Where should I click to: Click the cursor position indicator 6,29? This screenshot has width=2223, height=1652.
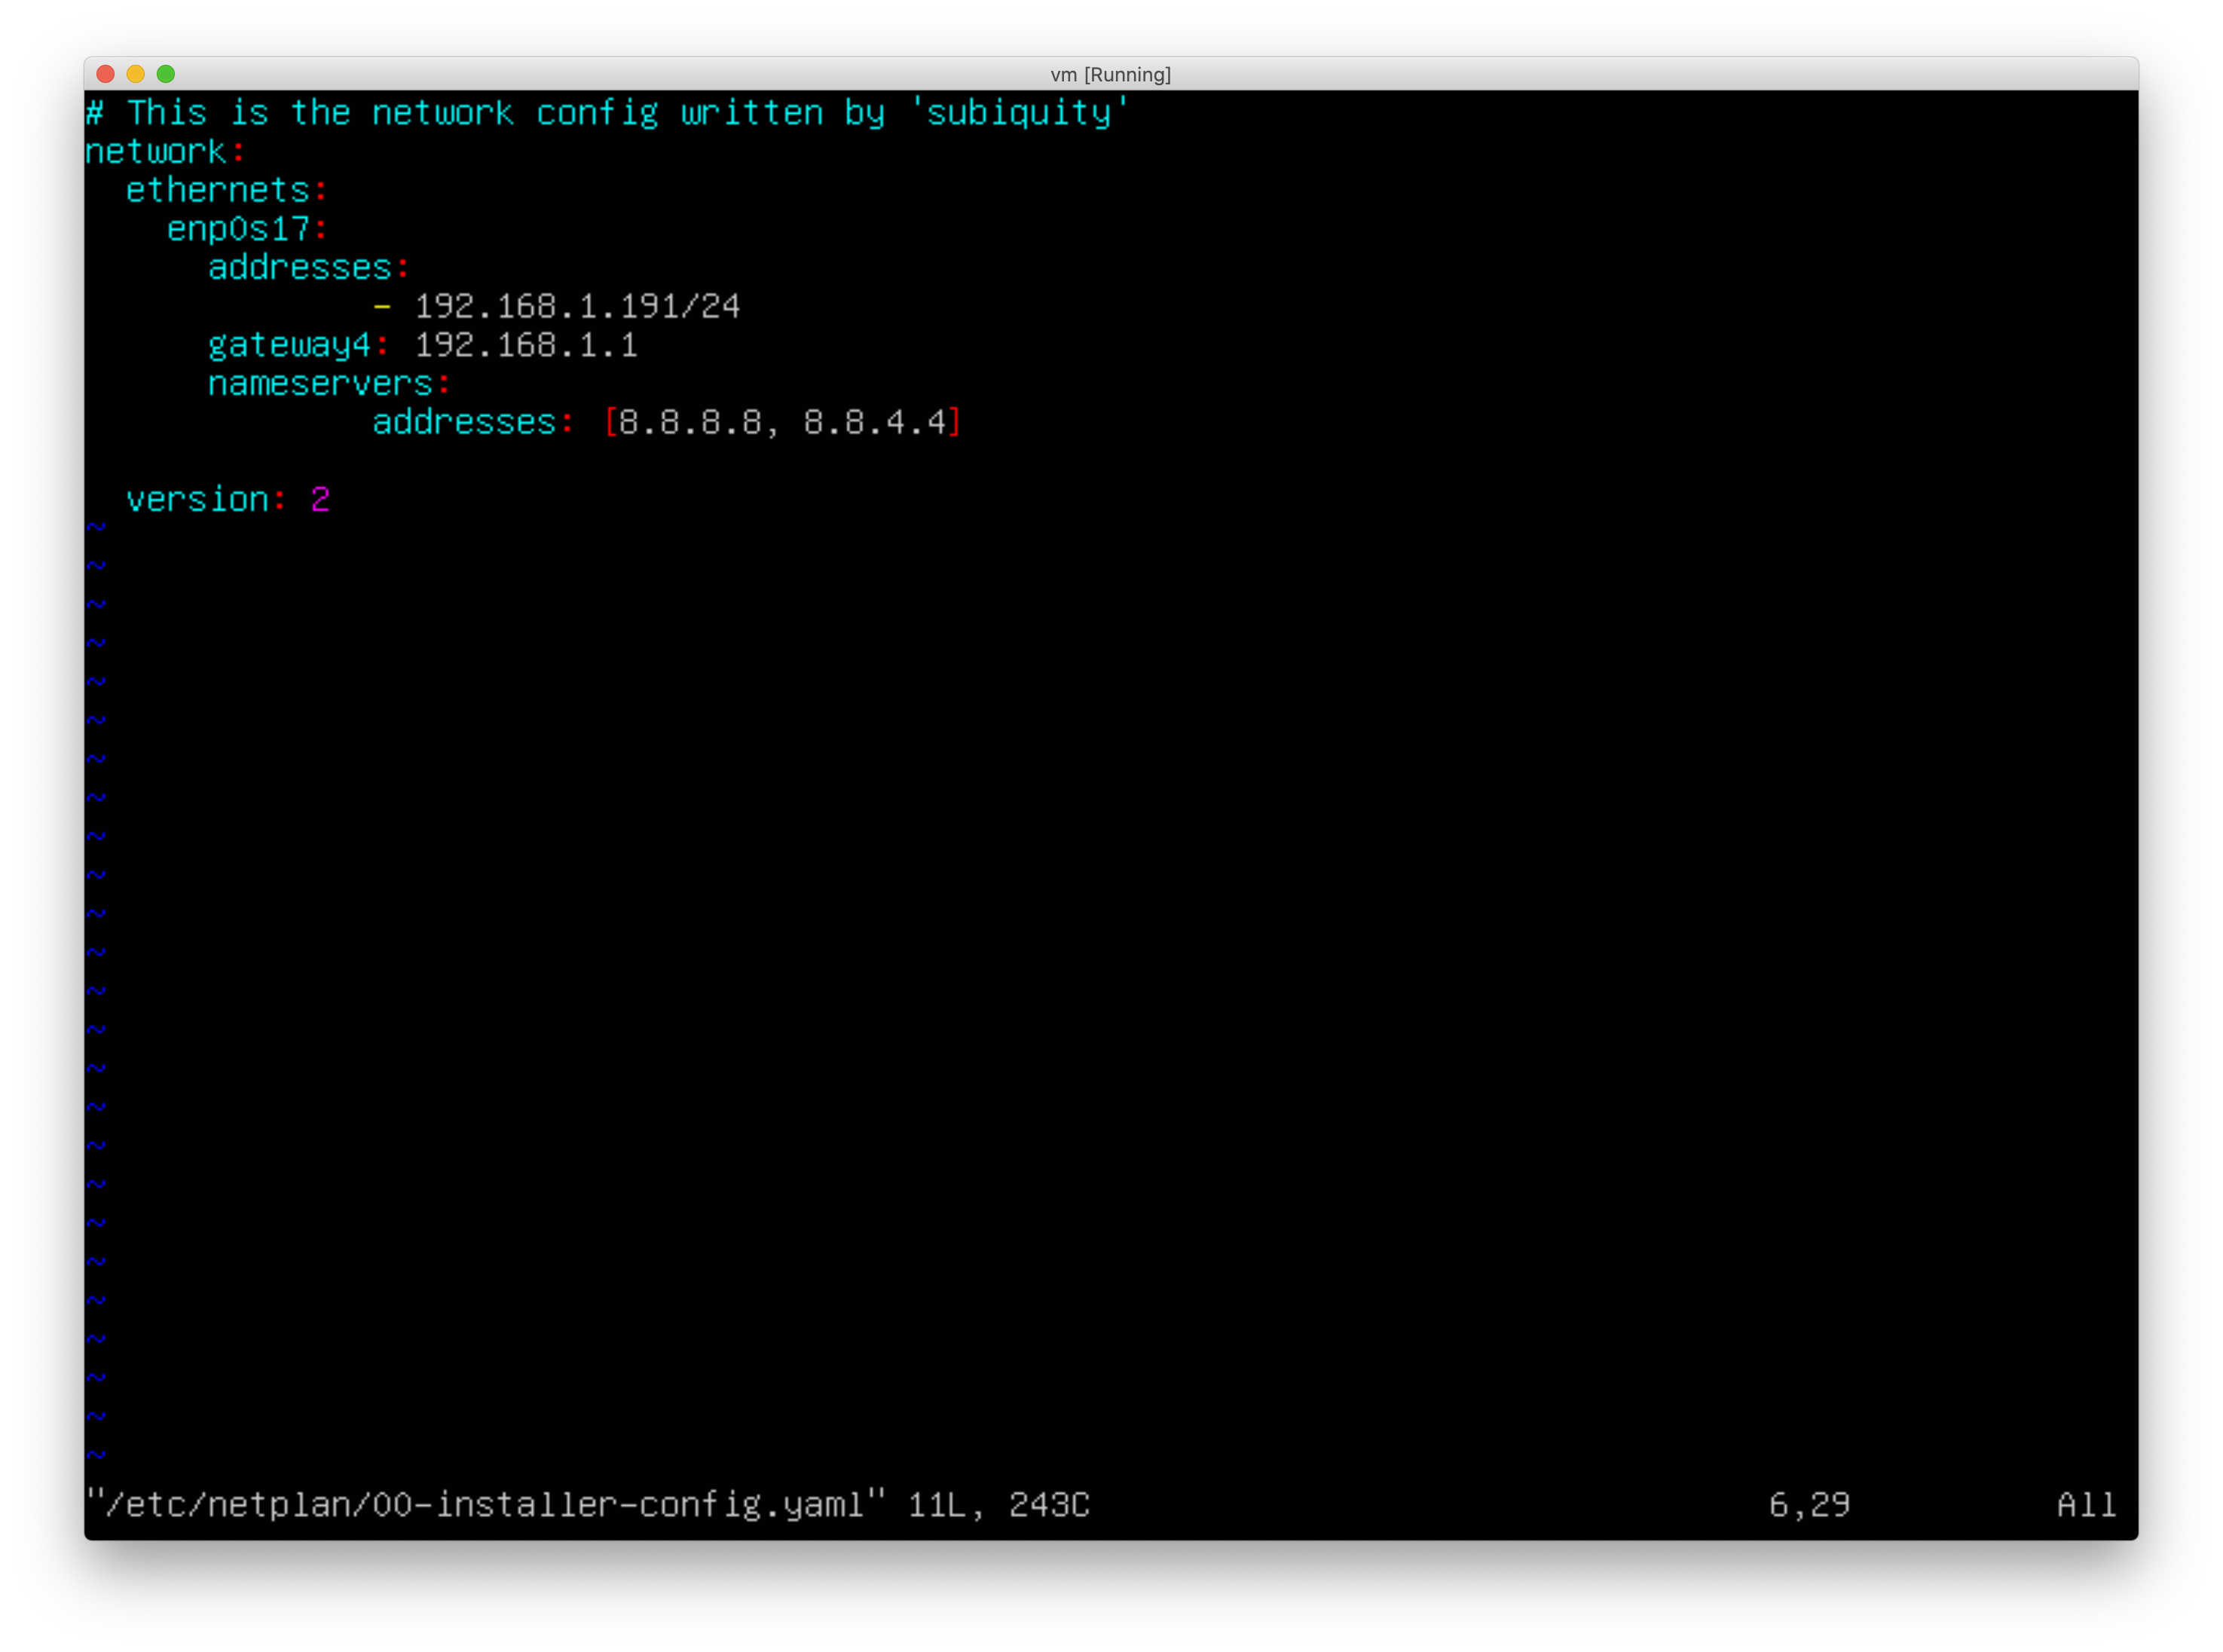[x=1809, y=1504]
